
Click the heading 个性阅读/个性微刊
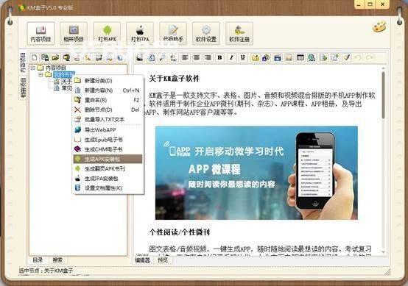click(x=180, y=232)
